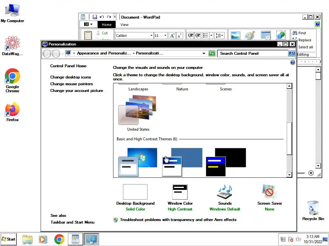Click theme list scrollbar down arrow
The image size is (329, 246).
pos(289,175)
